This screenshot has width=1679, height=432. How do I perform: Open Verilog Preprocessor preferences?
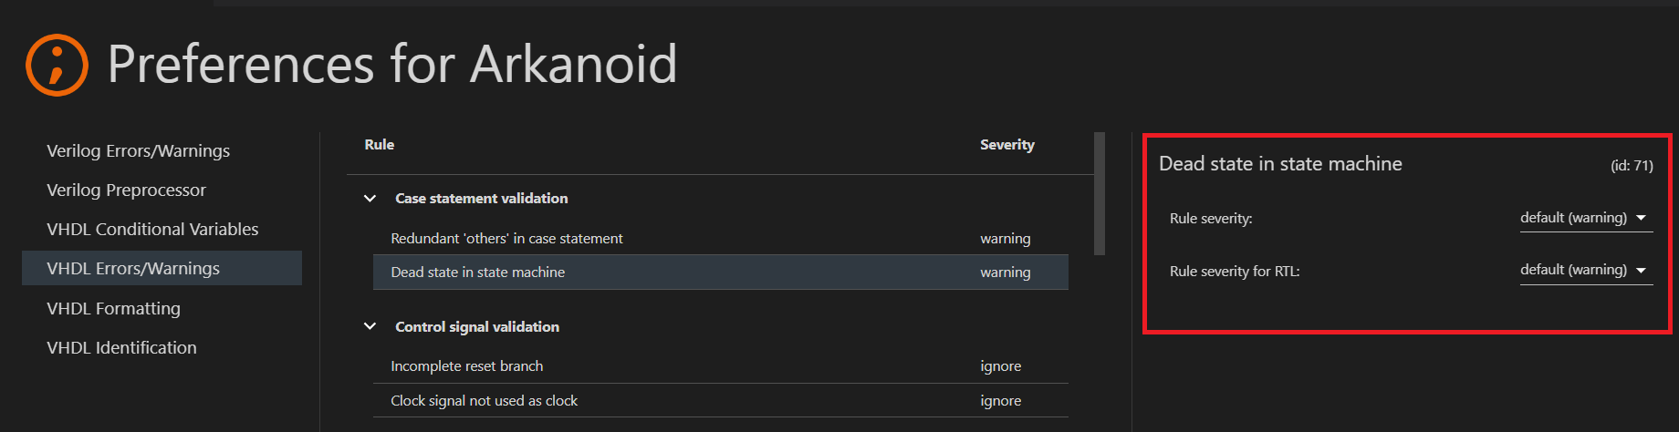pyautogui.click(x=126, y=190)
